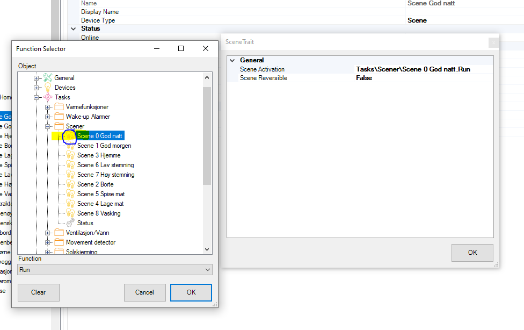Image resolution: width=524 pixels, height=330 pixels.
Task: Click the General wrench-and-screwdriver icon
Action: point(48,78)
